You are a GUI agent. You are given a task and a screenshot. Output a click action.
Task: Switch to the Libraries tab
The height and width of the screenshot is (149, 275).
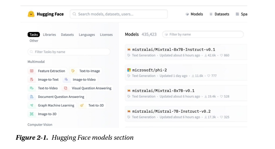pyautogui.click(x=49, y=35)
